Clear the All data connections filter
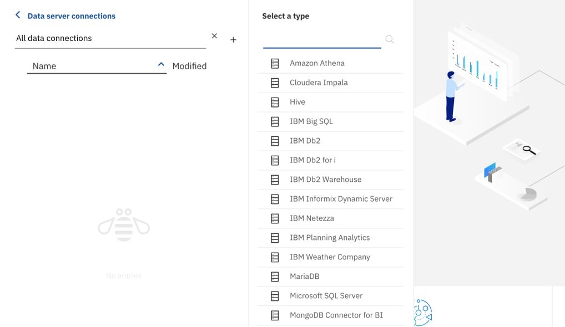 click(x=214, y=36)
